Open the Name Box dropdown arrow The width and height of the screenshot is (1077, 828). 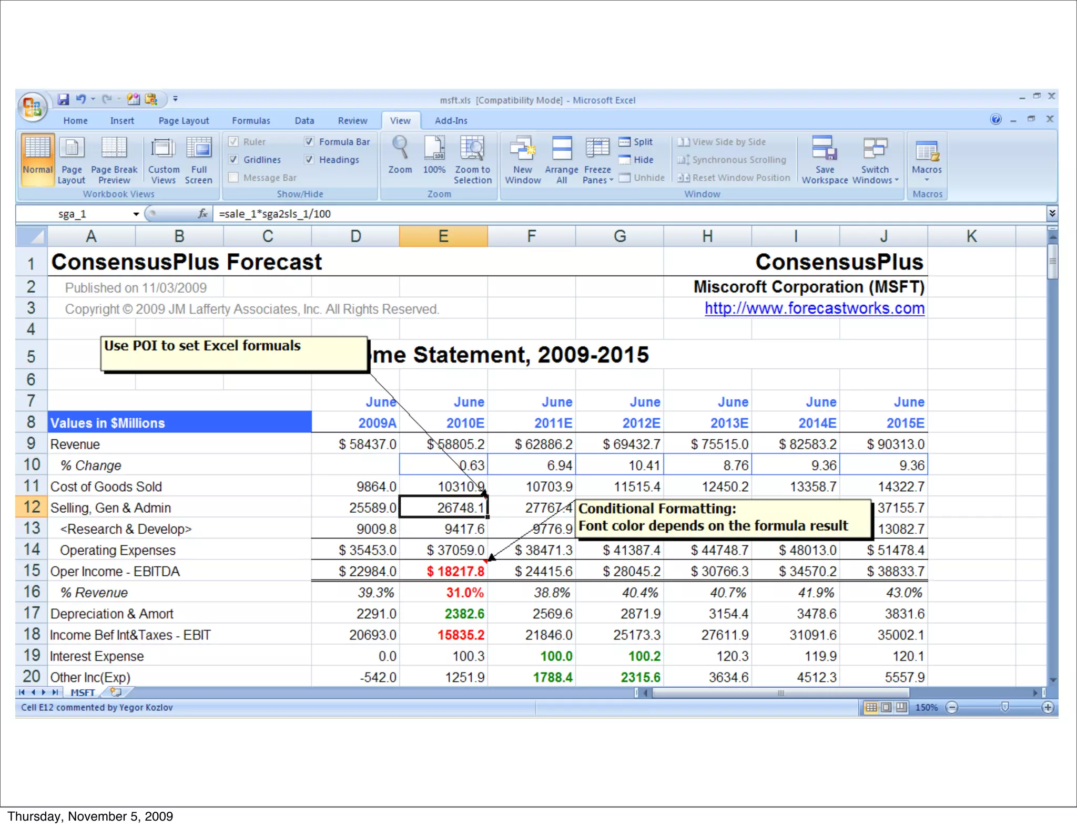136,214
